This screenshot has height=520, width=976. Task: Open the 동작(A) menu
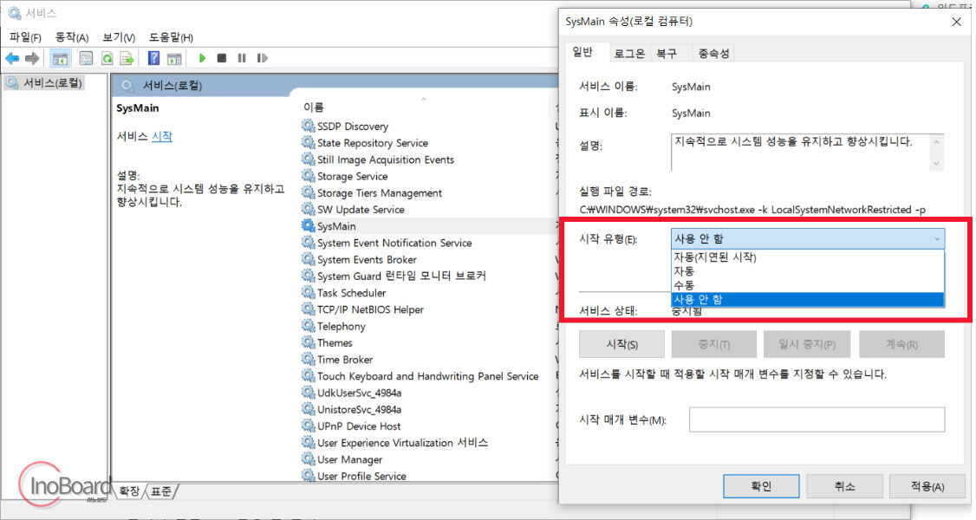(x=72, y=37)
